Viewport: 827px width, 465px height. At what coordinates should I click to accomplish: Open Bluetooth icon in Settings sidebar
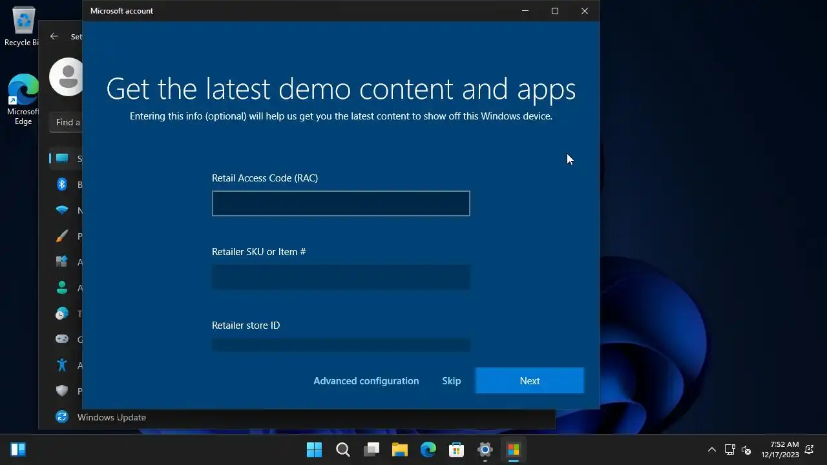tap(62, 184)
